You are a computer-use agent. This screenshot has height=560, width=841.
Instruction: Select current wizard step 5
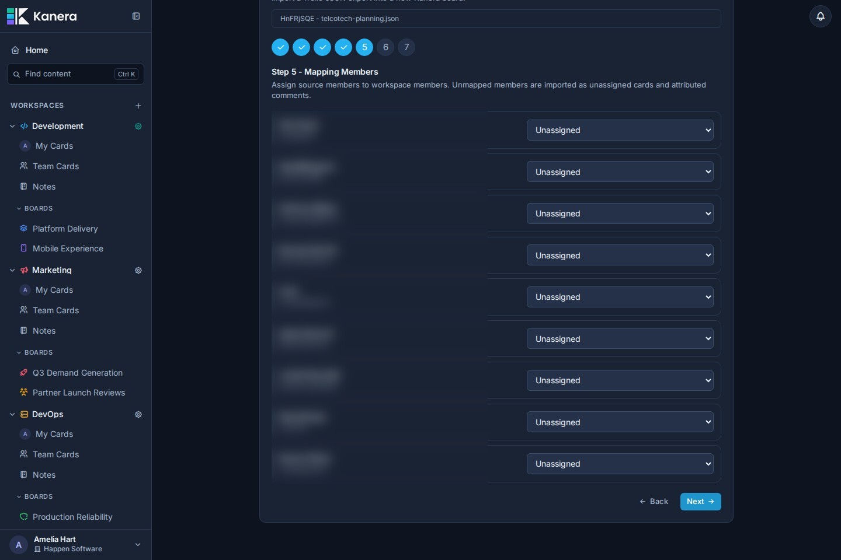[x=364, y=47]
